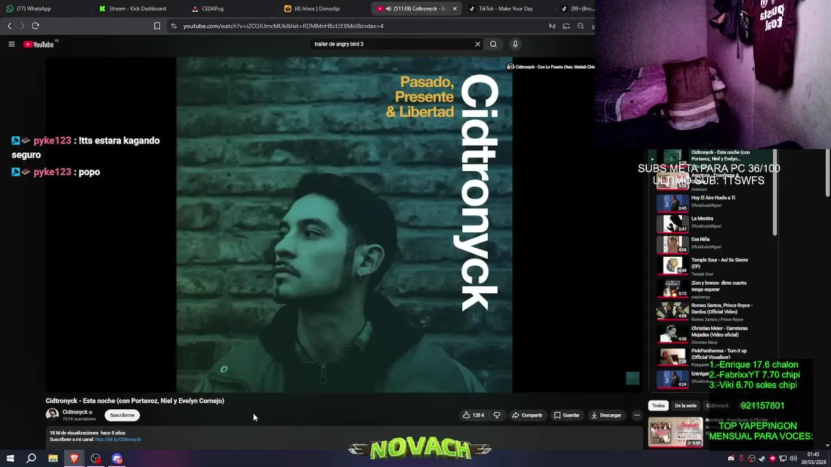
Task: Switch to the Stream - Kick Dashboard tab
Action: tap(138, 8)
